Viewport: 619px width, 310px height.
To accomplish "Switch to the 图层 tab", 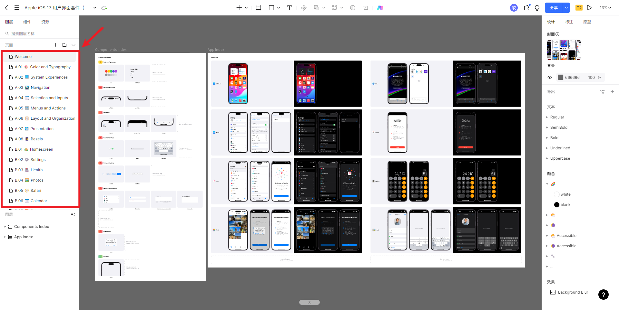I will pyautogui.click(x=9, y=22).
